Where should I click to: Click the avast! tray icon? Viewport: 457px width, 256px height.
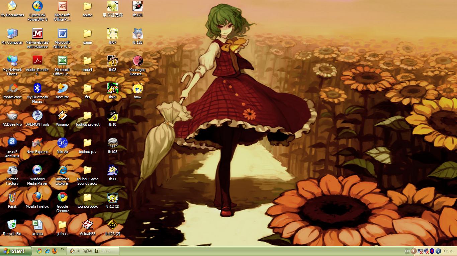click(438, 251)
